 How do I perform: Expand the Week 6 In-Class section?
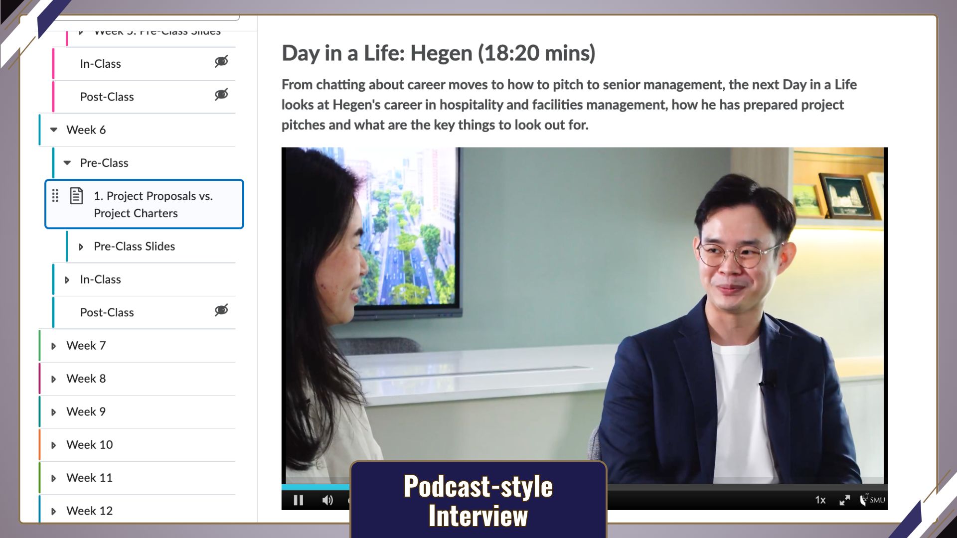pyautogui.click(x=67, y=280)
